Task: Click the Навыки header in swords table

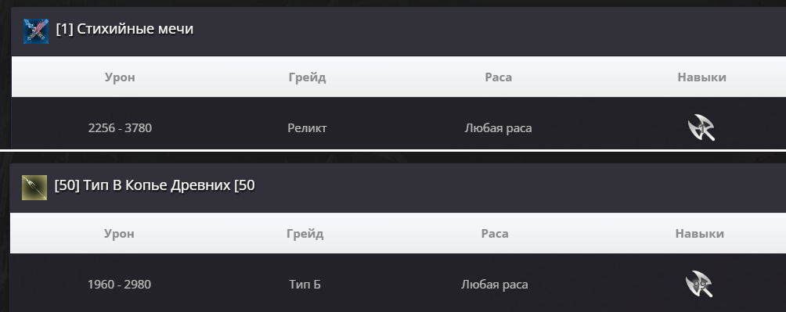Action: (701, 77)
